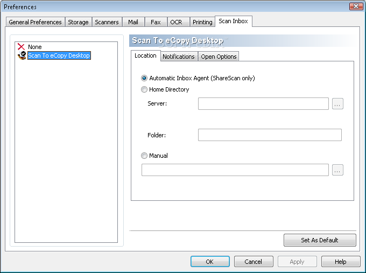The height and width of the screenshot is (273, 366).
Task: Select the Home Directory radio option
Action: pos(144,89)
